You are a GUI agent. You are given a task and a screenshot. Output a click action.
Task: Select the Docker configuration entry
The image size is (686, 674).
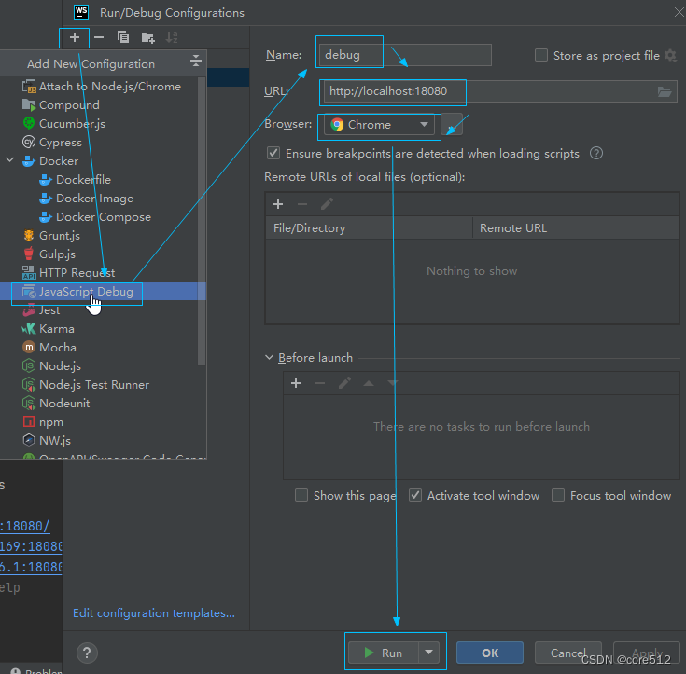tap(50, 161)
